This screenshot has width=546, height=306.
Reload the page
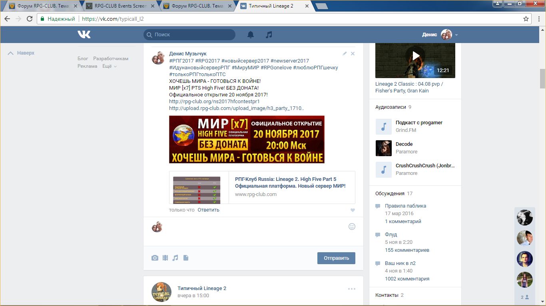(x=30, y=19)
